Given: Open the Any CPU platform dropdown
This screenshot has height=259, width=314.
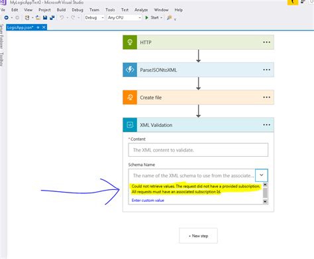Looking at the screenshot, I should point(125,17).
